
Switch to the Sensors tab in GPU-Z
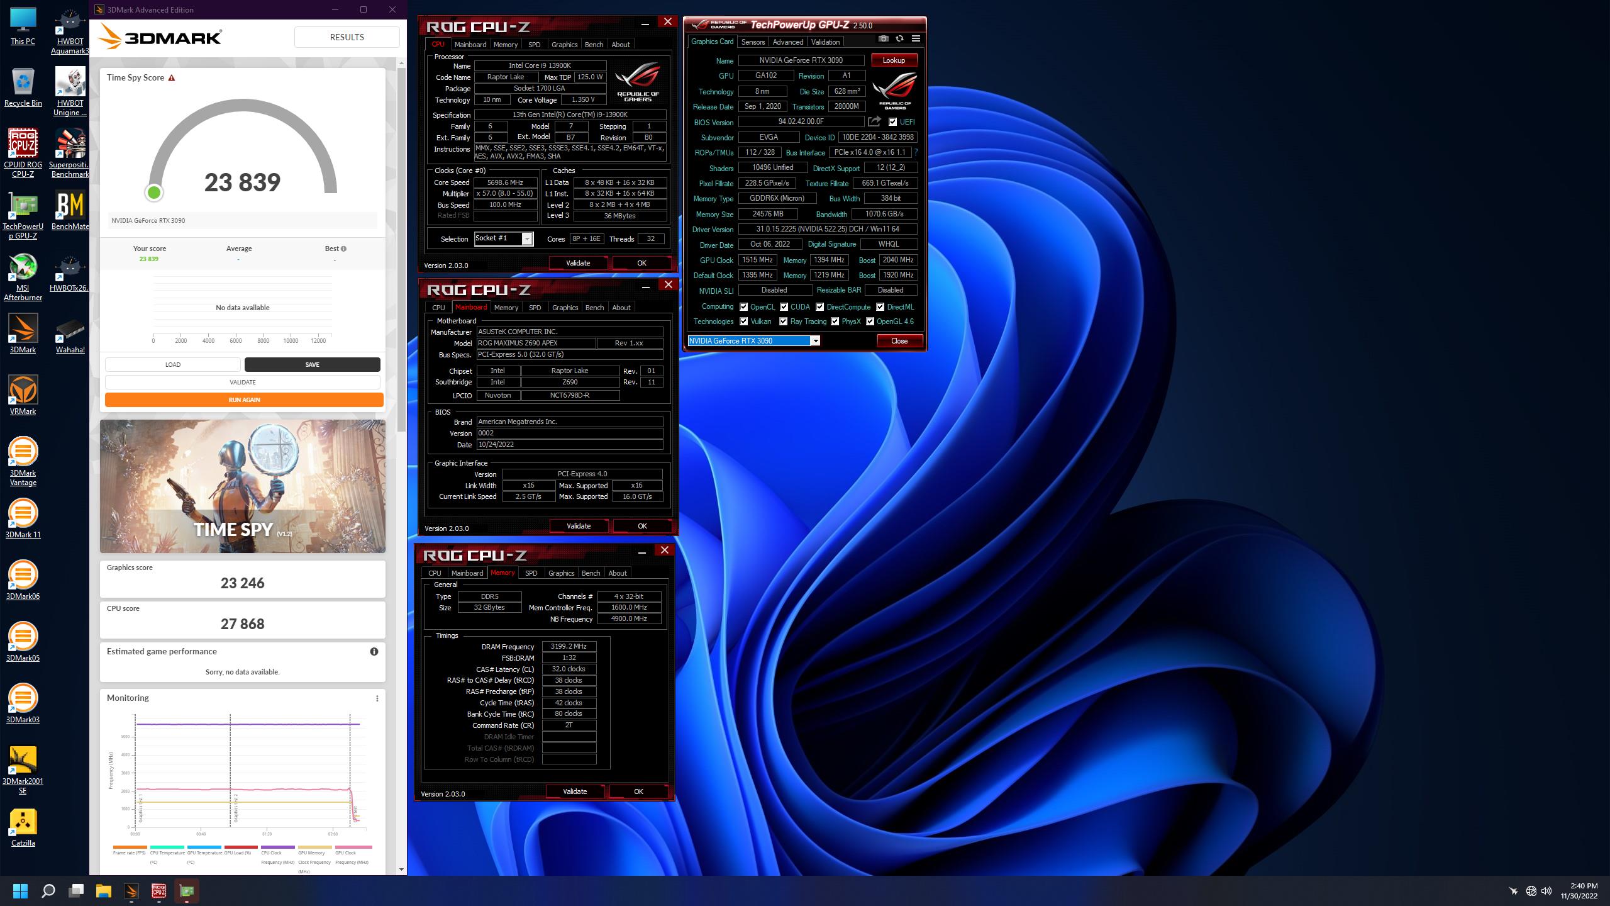point(753,42)
